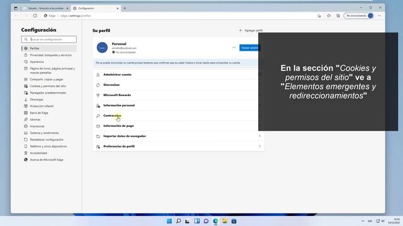Open Task View on taskbar
Image resolution: width=403 pixels, height=226 pixels.
[x=188, y=221]
